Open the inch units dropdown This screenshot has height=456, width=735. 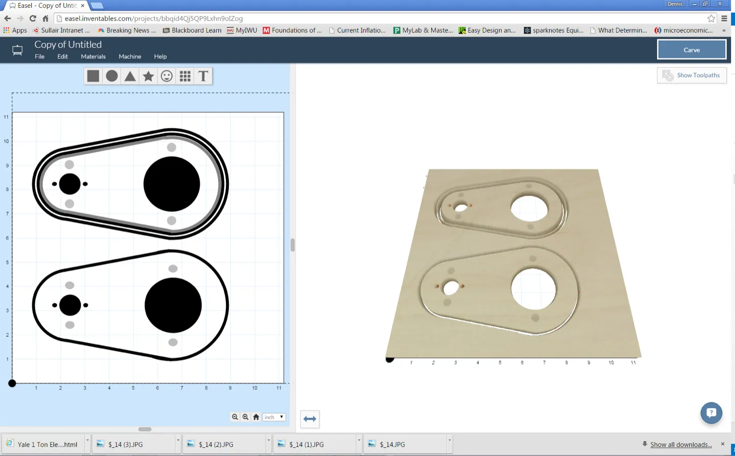(274, 417)
